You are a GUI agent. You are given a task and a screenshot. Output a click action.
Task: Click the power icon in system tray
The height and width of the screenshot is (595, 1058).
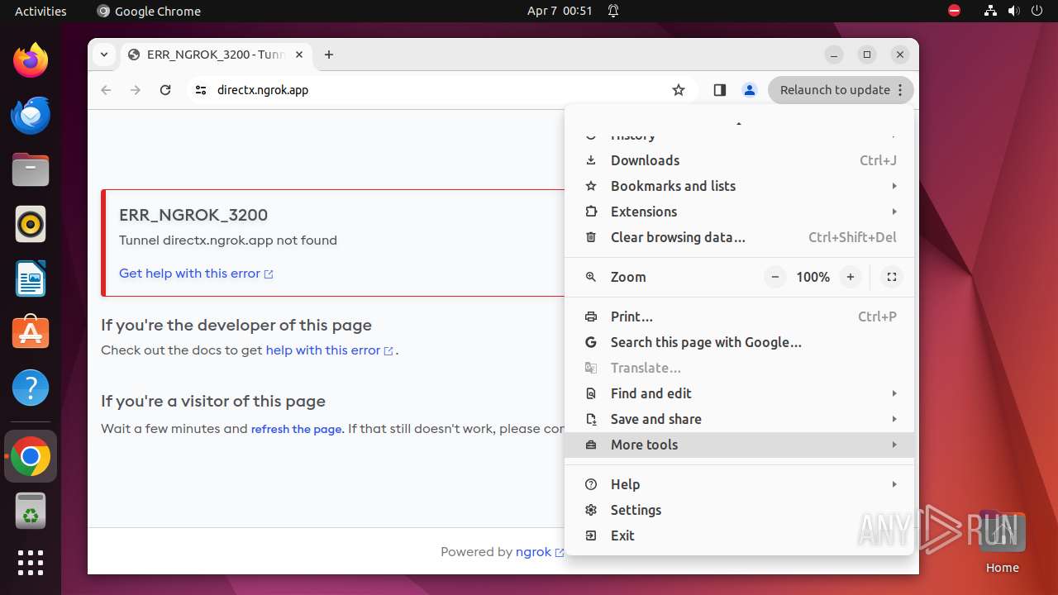click(1037, 11)
